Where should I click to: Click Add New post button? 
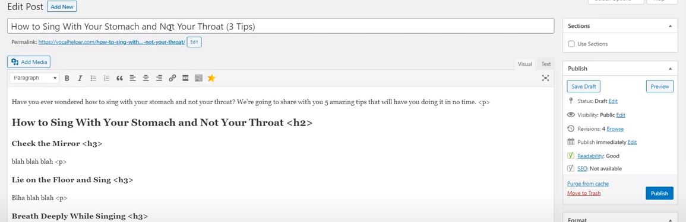pos(62,7)
